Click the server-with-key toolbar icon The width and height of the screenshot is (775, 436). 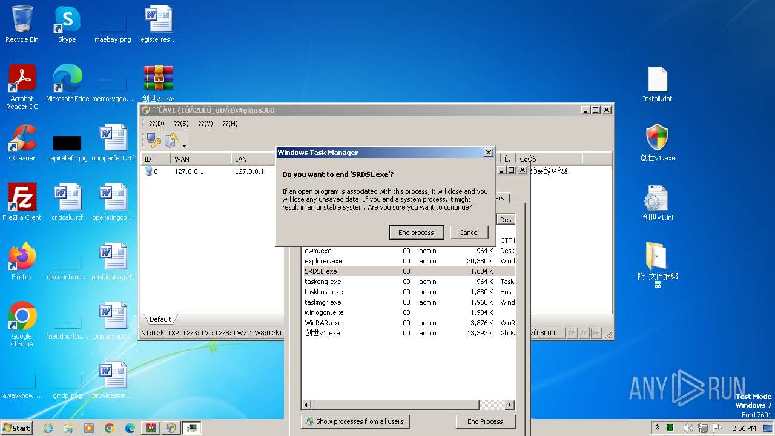(172, 140)
